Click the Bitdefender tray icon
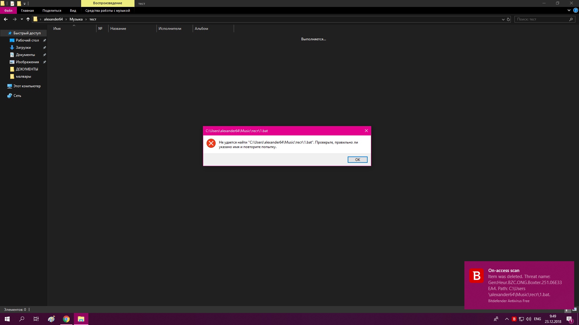Image resolution: width=579 pixels, height=325 pixels. tap(514, 319)
